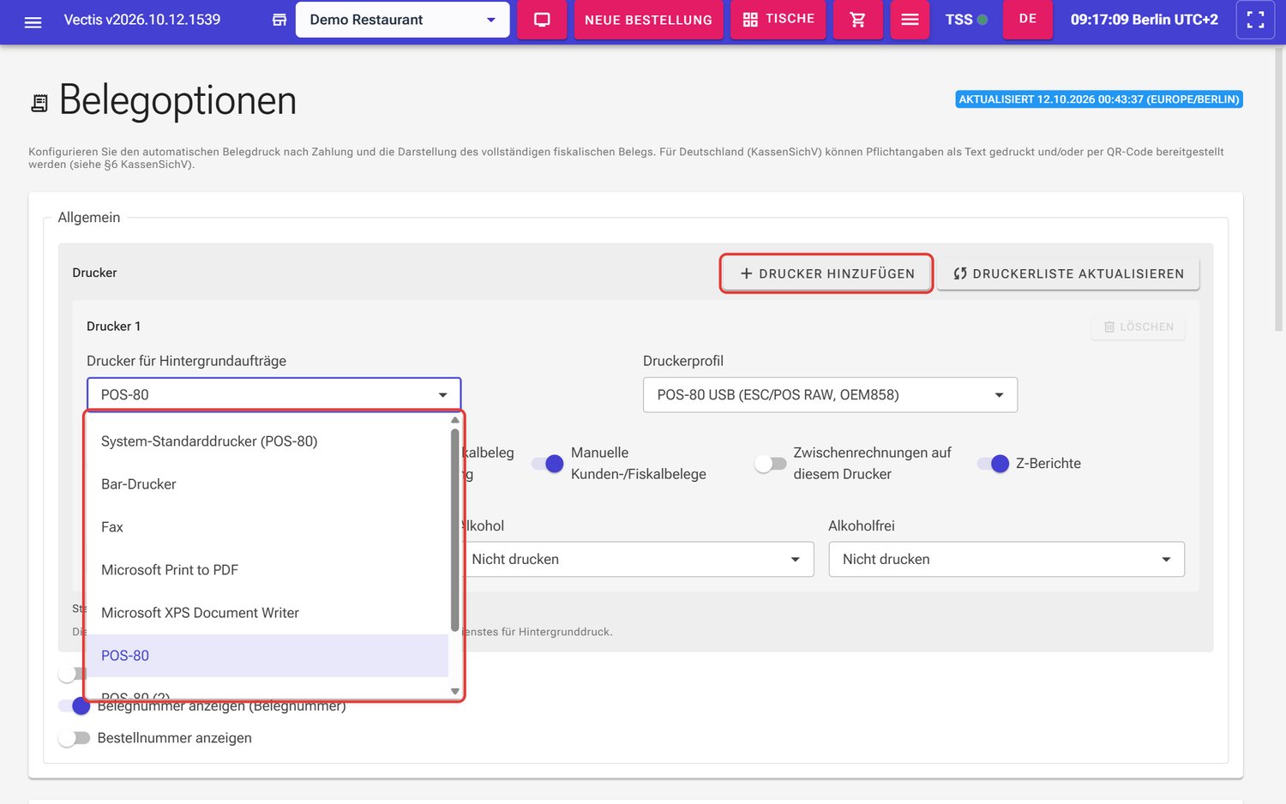Click the Tische grid icon
Viewport: 1286px width, 804px height.
pos(750,20)
